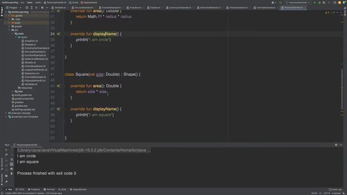Image resolution: width=347 pixels, height=195 pixels.
Task: Rerun program using Run panel play icon
Action: [6, 150]
